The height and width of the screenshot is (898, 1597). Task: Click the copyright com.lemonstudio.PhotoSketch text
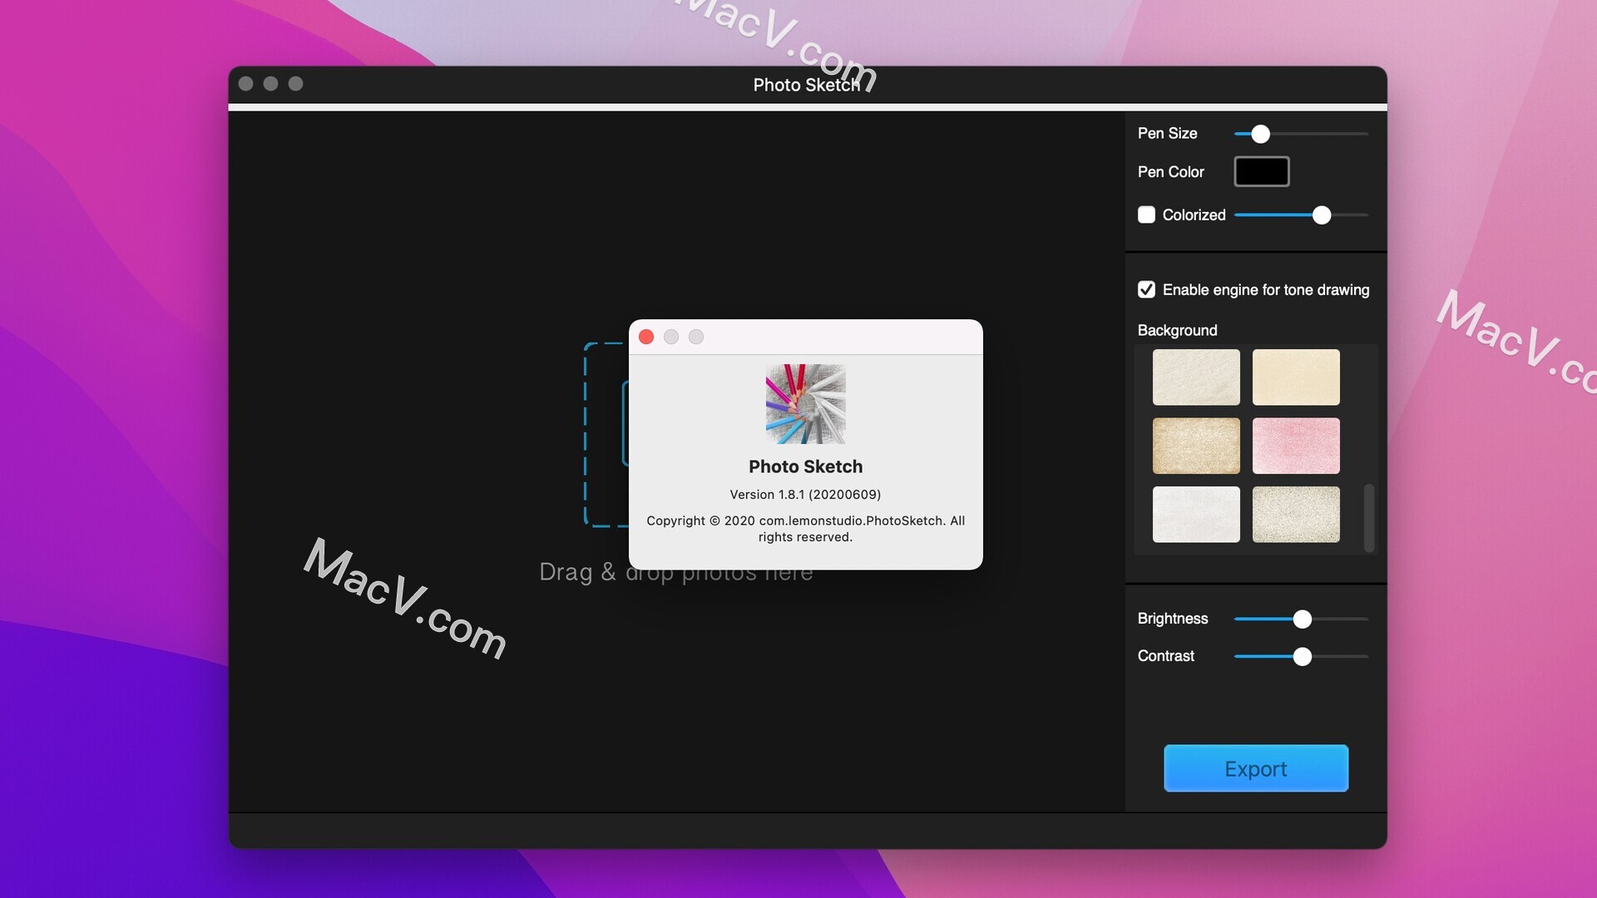pos(805,529)
